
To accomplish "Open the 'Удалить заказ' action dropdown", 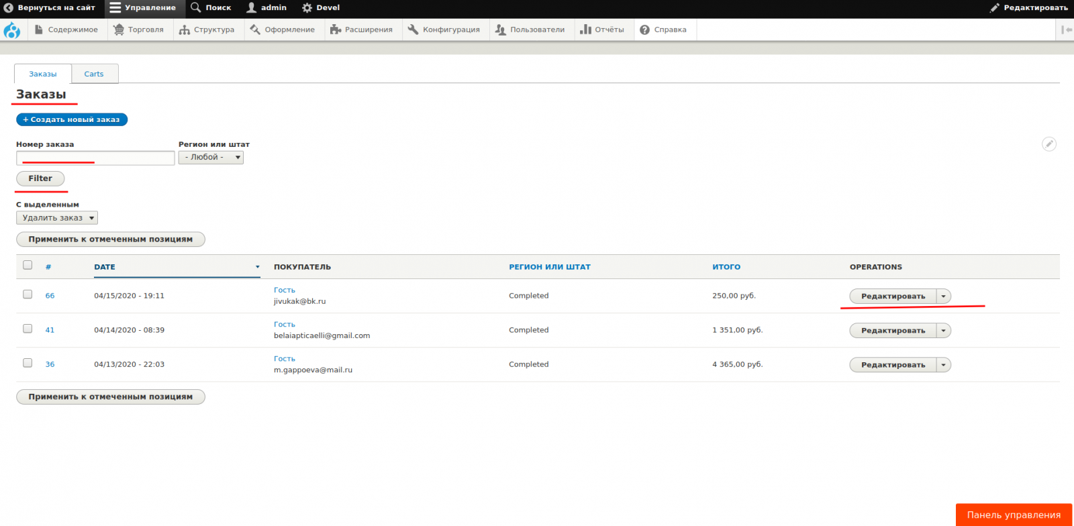I will tap(57, 218).
